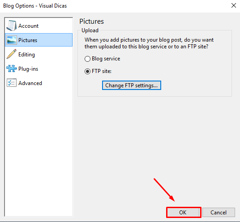Click the Editing pencil icon
This screenshot has height=222, width=240.
pos(12,54)
